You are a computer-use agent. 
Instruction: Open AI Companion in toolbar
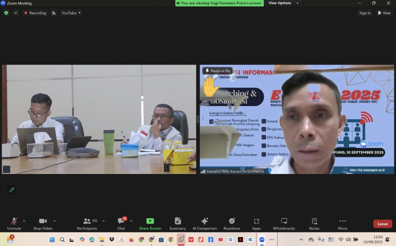coord(204,224)
